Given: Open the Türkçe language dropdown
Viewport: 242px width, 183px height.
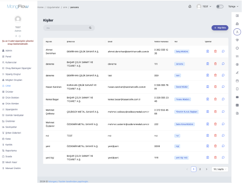Looking at the screenshot, I should (x=233, y=6).
